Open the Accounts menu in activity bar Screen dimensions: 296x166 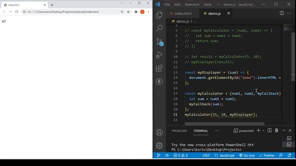[159, 132]
